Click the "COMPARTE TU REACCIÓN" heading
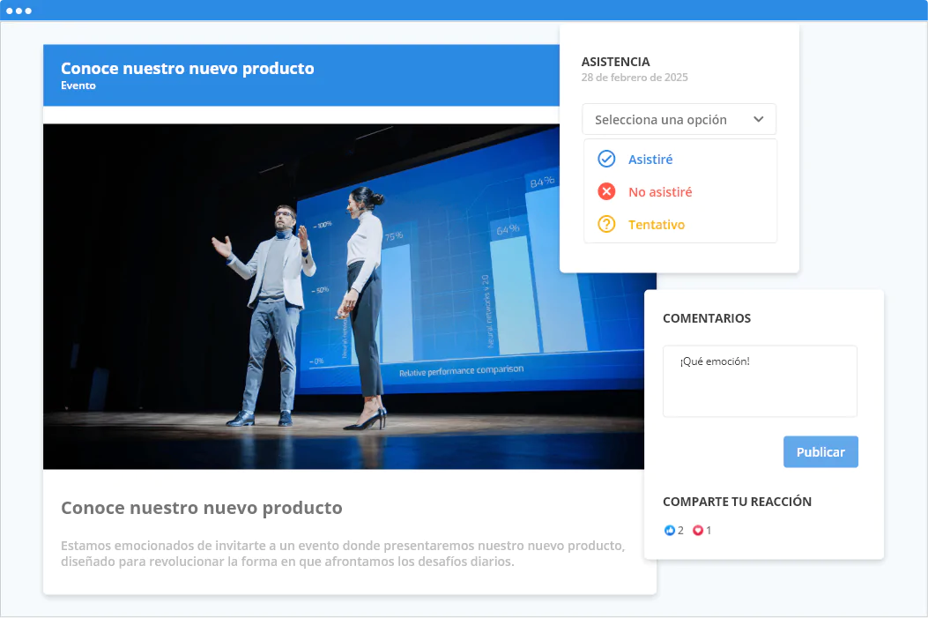This screenshot has height=618, width=928. (737, 502)
